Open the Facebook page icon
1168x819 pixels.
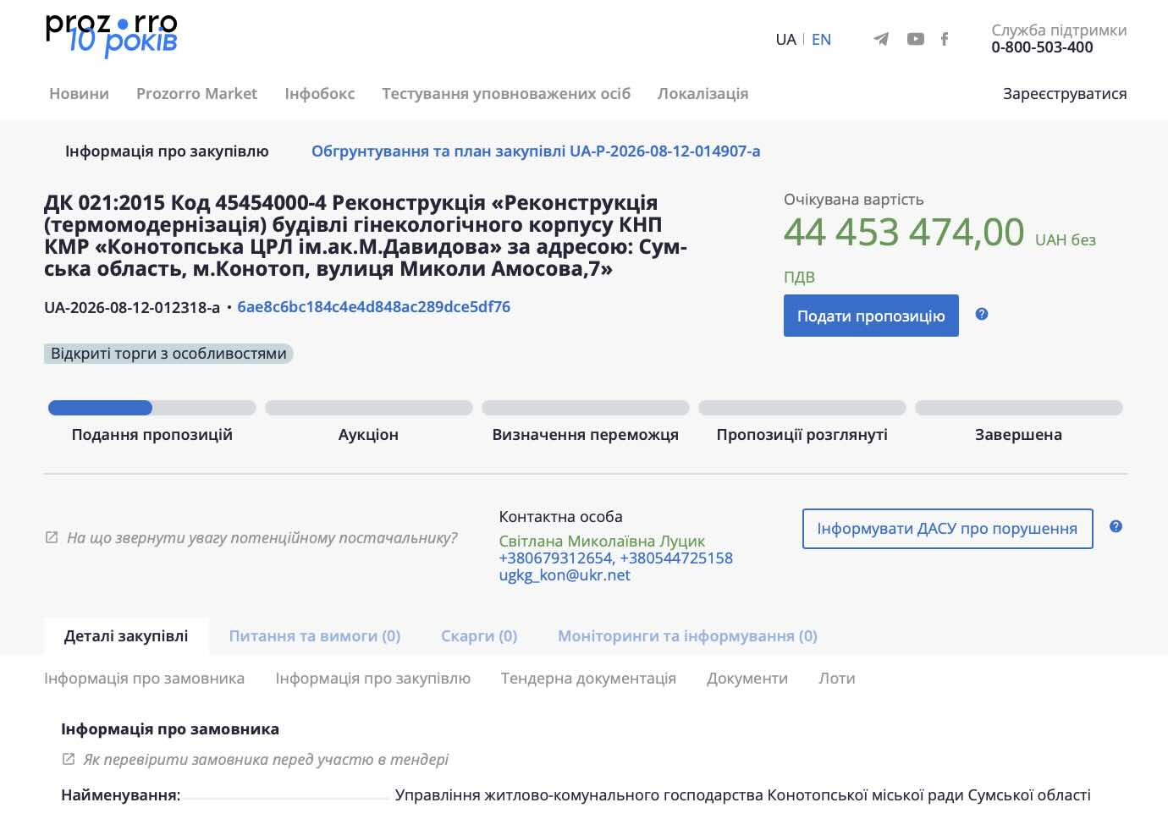pyautogui.click(x=945, y=39)
